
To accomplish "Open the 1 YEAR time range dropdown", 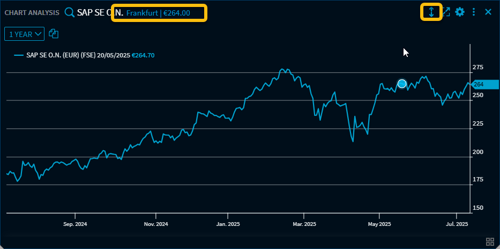I will [x=25, y=34].
